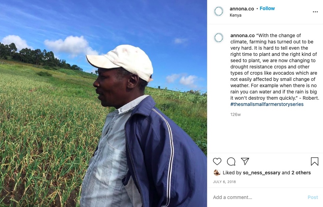Click the Post comment button
323x207 pixels.
(313, 197)
